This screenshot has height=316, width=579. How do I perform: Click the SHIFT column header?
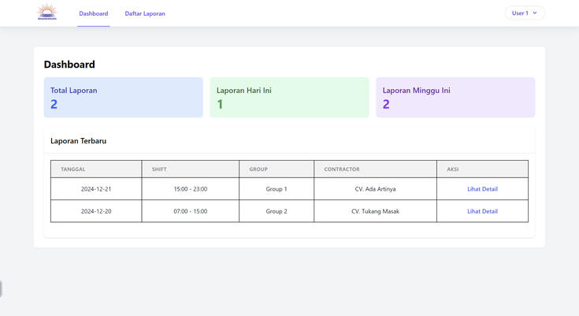click(159, 169)
